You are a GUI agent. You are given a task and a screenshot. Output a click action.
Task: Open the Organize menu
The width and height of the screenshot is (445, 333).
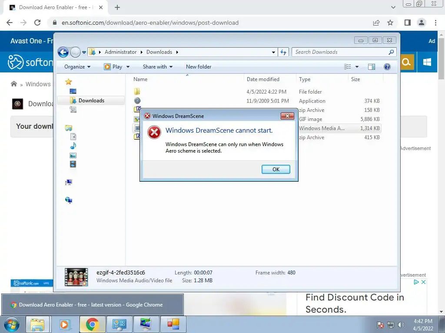coord(77,67)
